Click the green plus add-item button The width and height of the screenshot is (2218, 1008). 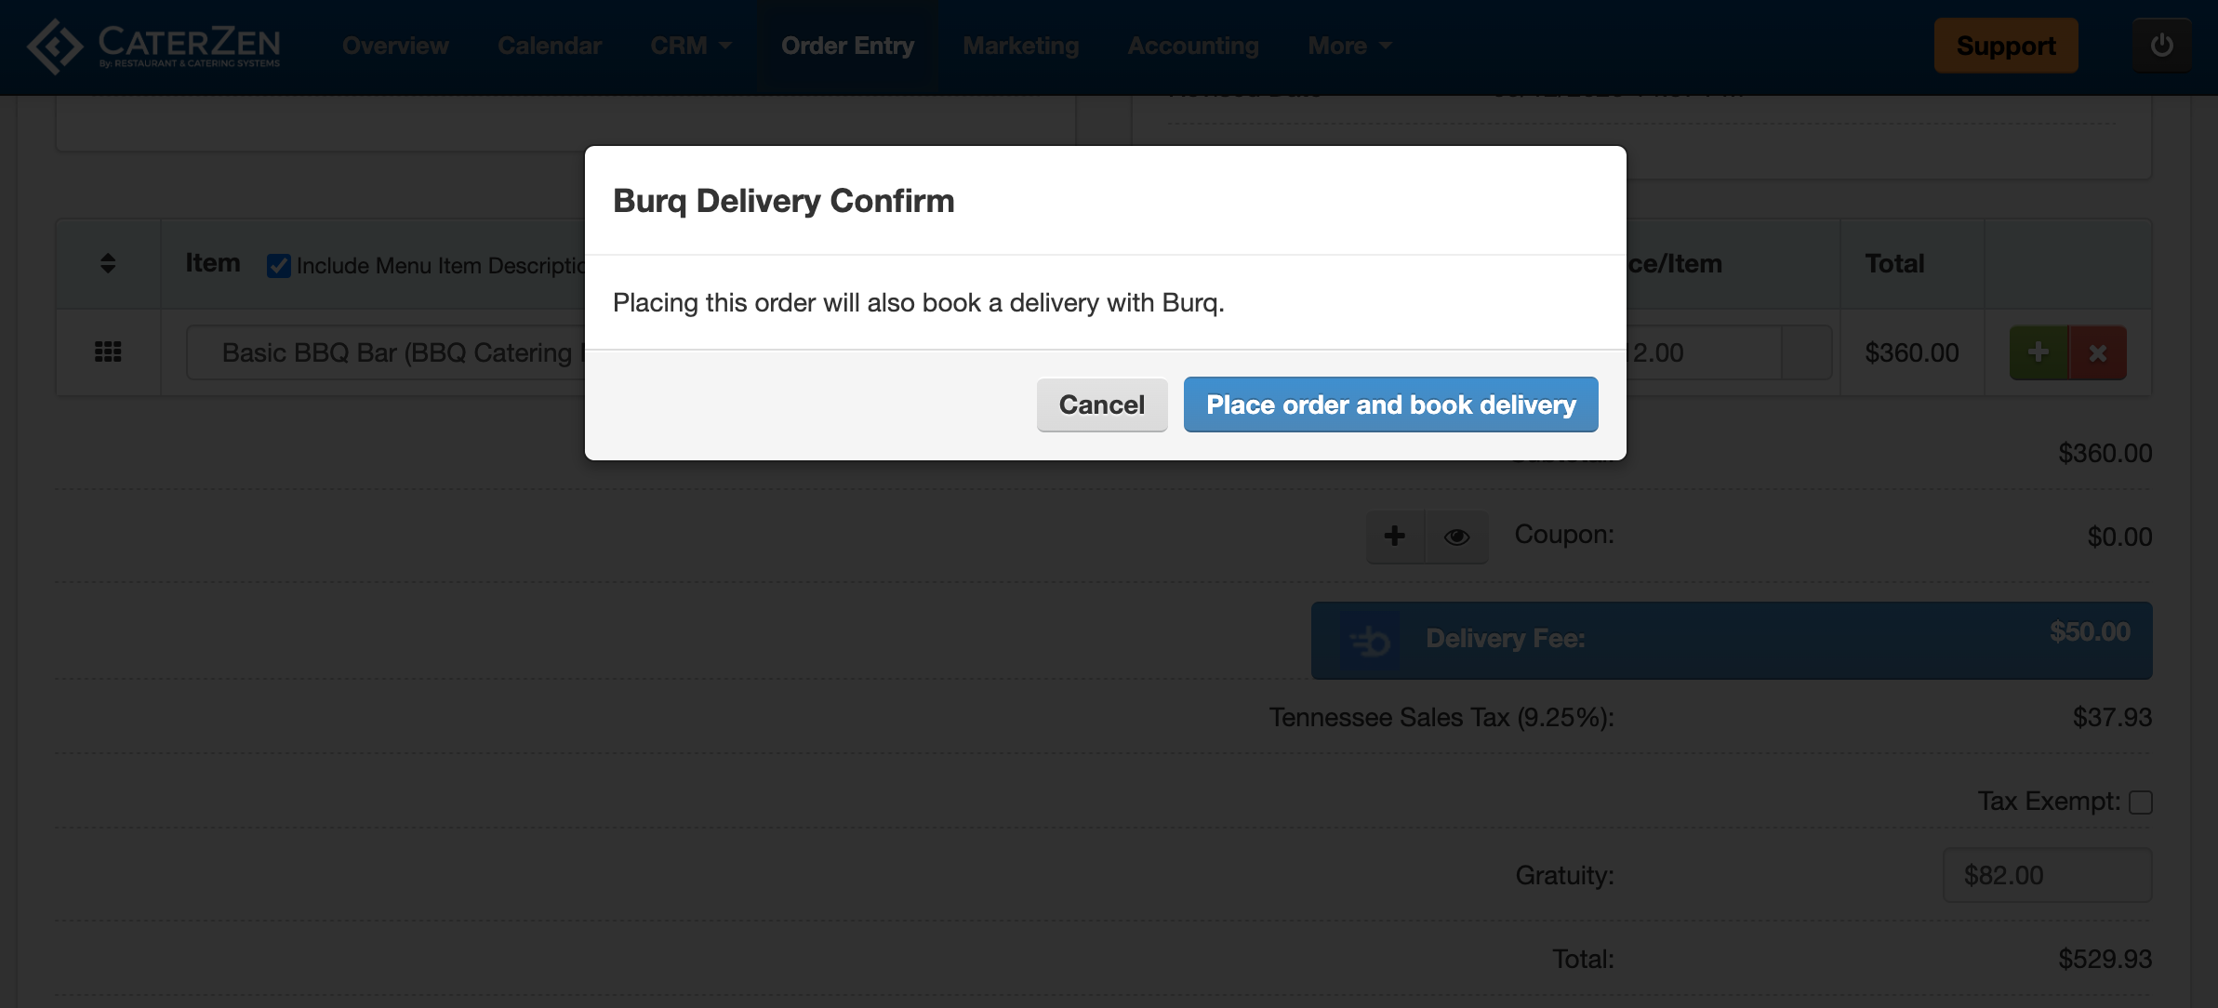coord(2039,352)
